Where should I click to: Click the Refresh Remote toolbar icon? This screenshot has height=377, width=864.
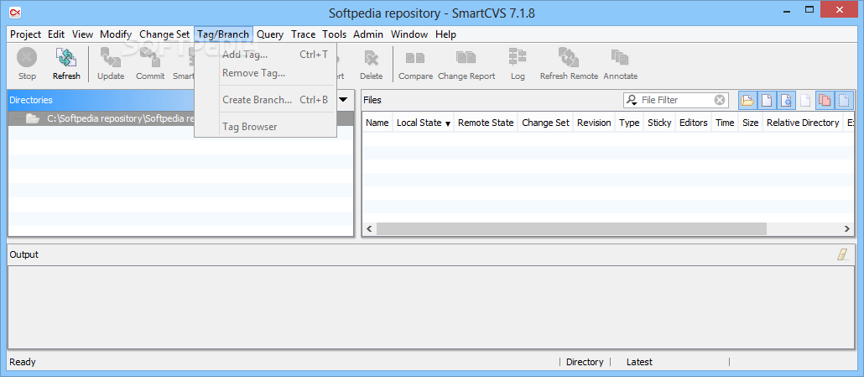tap(569, 58)
